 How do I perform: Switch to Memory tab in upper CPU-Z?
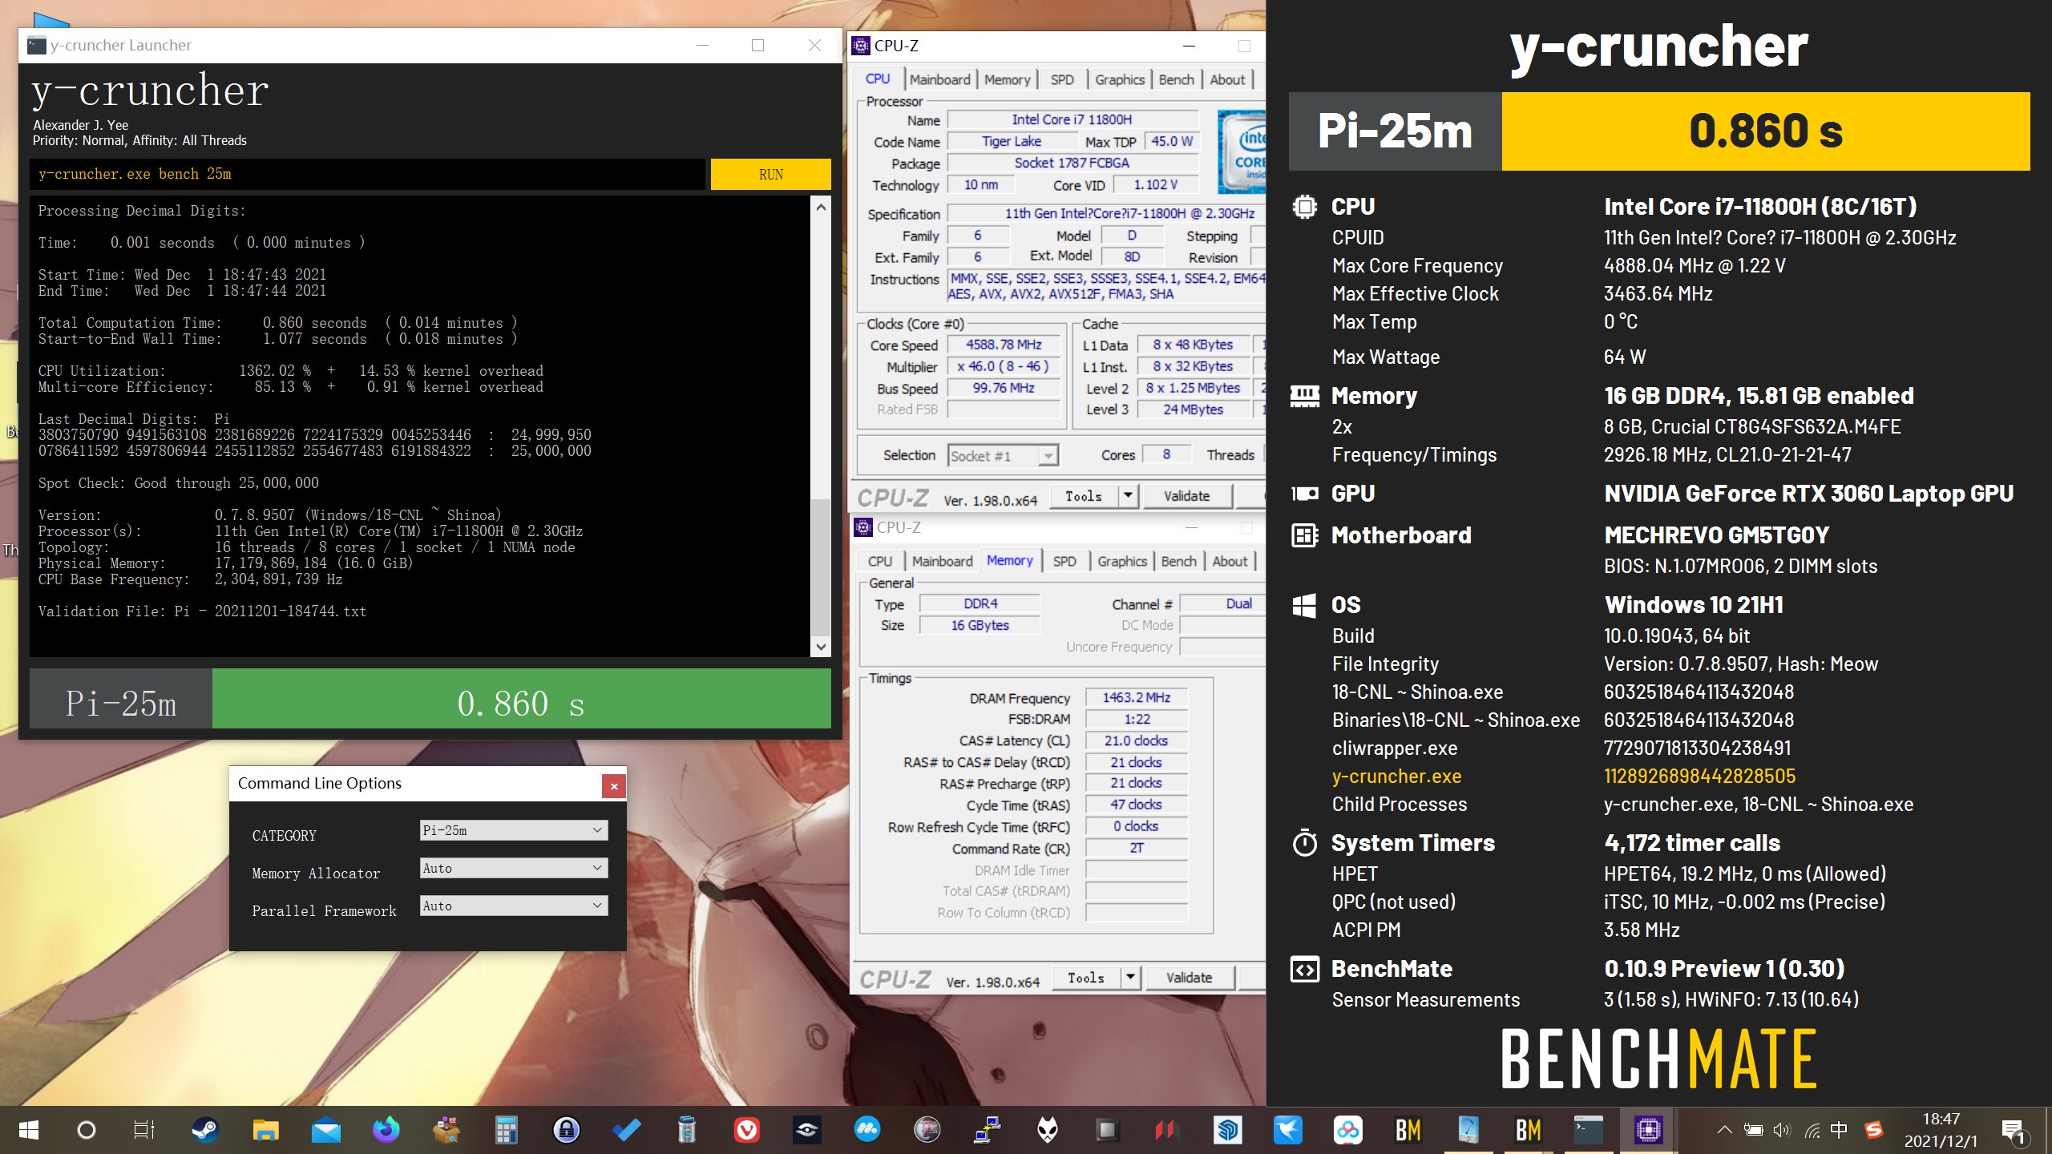[x=1007, y=79]
